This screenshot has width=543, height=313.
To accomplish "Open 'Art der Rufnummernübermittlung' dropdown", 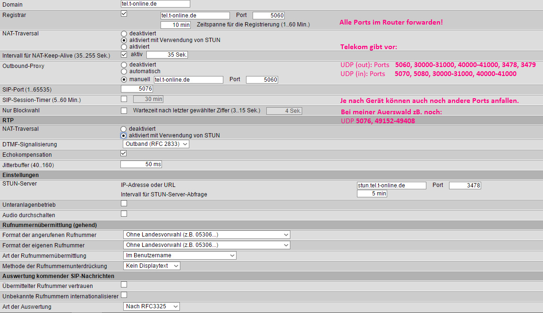I will coord(180,255).
